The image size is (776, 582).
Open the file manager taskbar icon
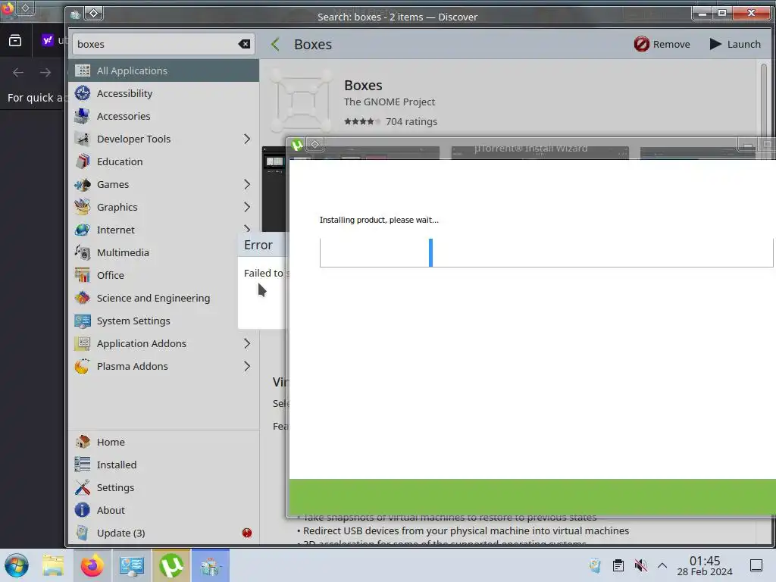pyautogui.click(x=53, y=565)
